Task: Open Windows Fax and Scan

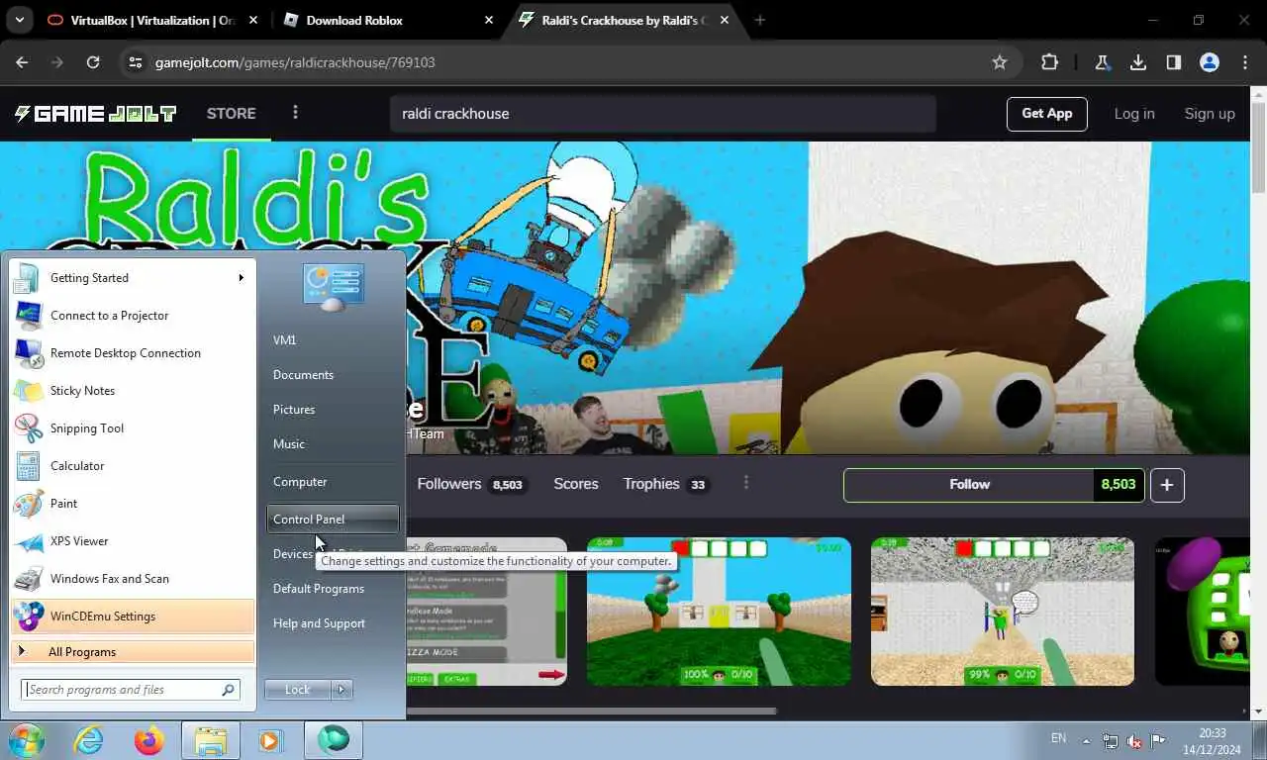Action: 132,579
